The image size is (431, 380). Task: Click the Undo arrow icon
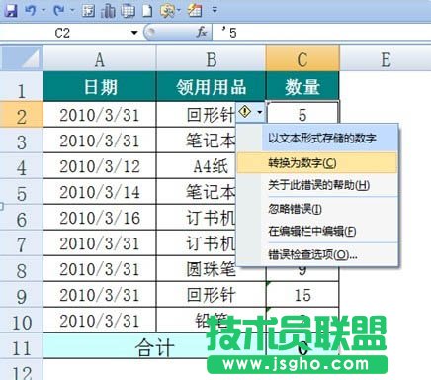point(31,10)
